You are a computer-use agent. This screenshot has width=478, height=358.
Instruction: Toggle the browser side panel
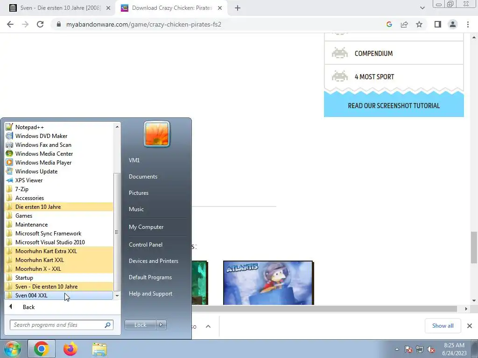pos(438,24)
